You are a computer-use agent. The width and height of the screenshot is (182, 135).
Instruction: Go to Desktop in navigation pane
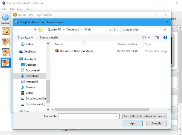coord(31,65)
